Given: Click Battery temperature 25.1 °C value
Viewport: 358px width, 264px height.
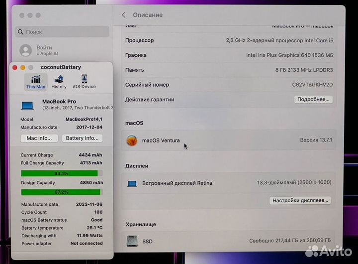Looking at the screenshot, I should pyautogui.click(x=94, y=228).
